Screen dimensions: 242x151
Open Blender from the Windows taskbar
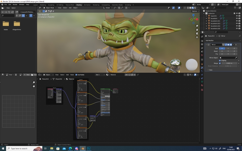point(83,148)
